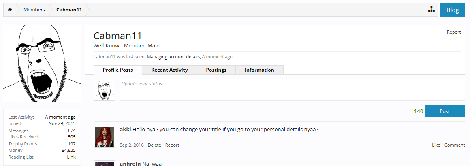Open akki's username link

pos(125,130)
